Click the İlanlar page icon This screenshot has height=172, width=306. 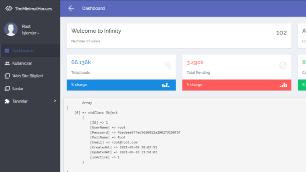[x=7, y=89]
